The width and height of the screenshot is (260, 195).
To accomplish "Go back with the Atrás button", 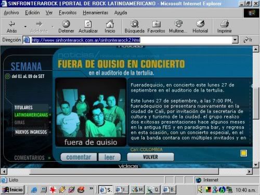I will tap(11, 27).
